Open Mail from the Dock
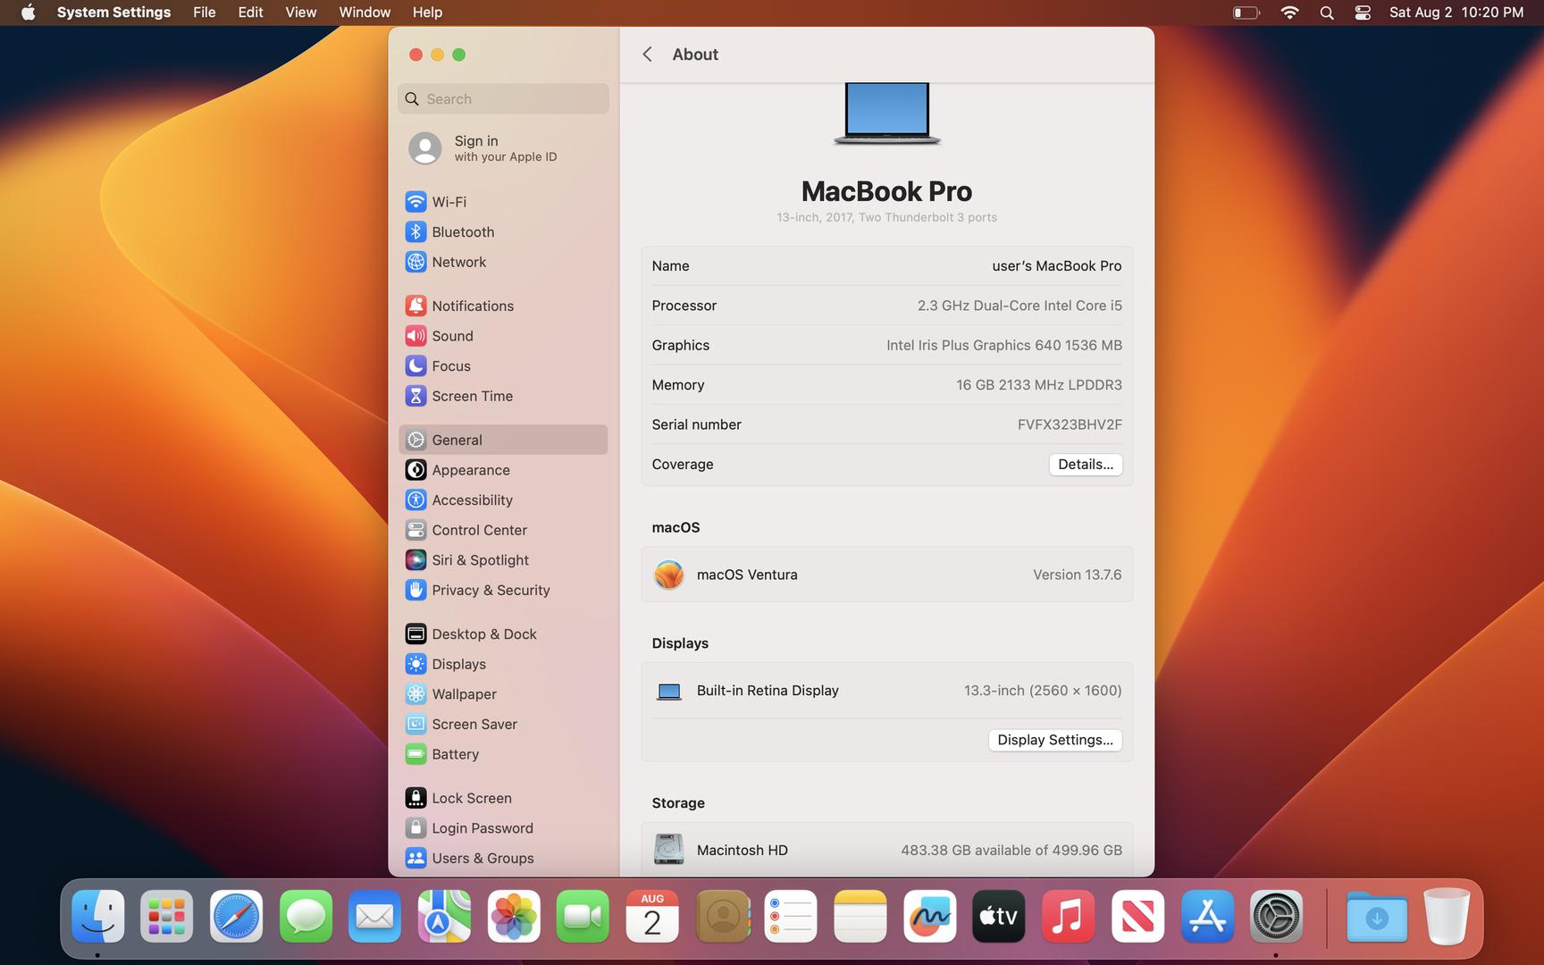This screenshot has width=1544, height=965. click(374, 916)
